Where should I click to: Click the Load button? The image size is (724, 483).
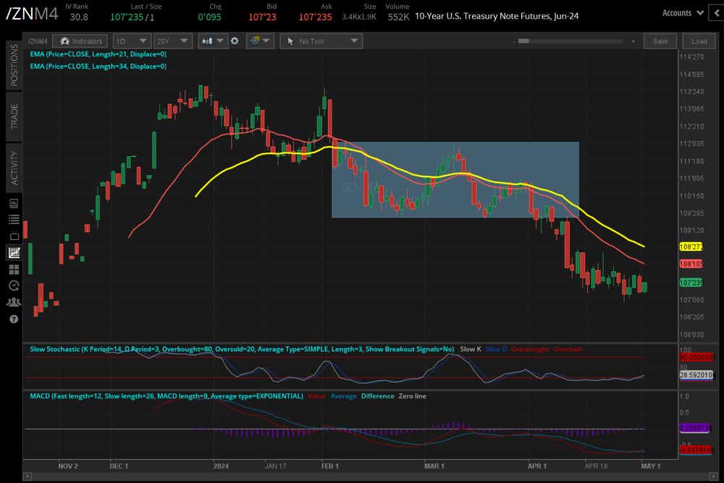tap(699, 41)
